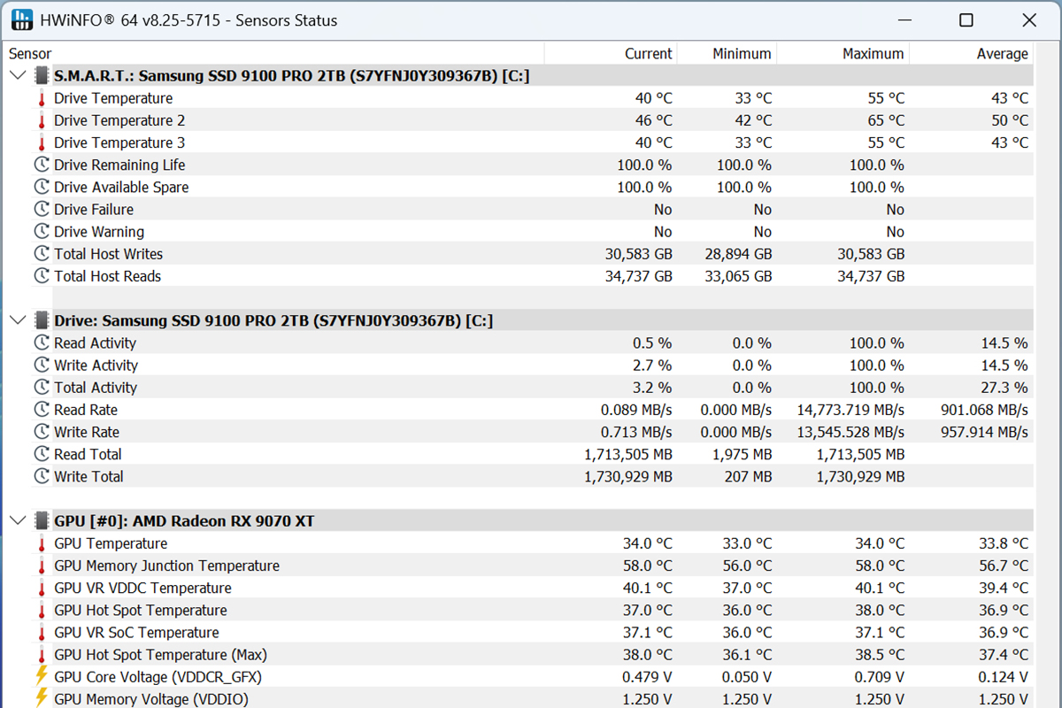Image resolution: width=1062 pixels, height=708 pixels.
Task: Click the clock icon beside Total Host Writes
Action: coord(42,254)
